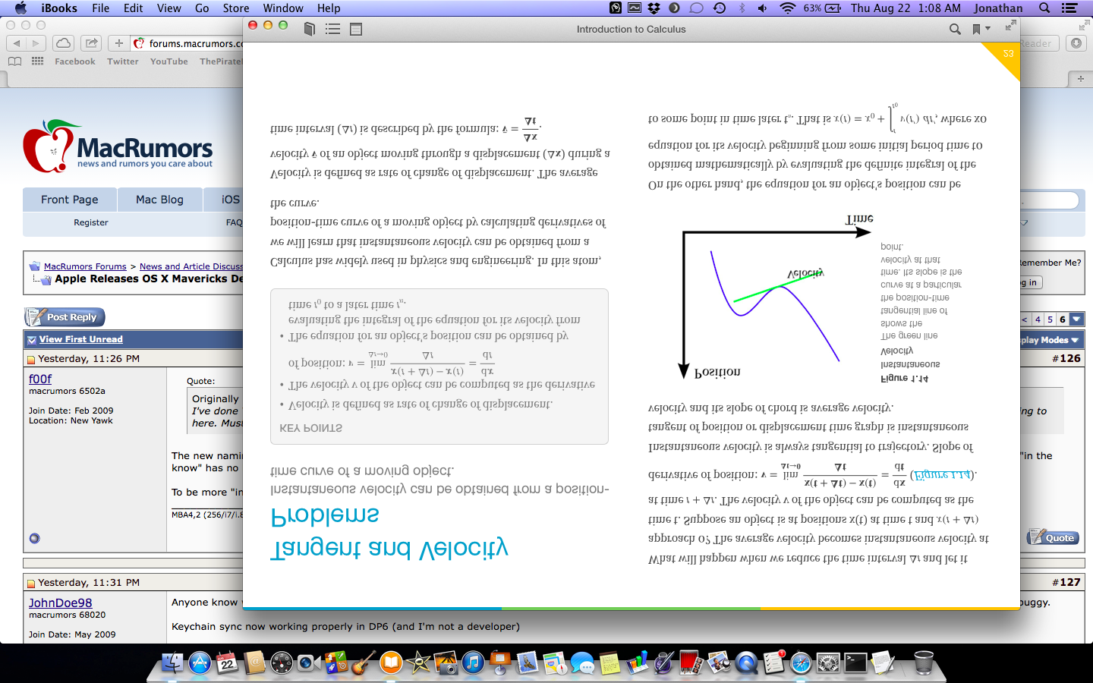Open the Register link on MacRumors
The image size is (1093, 683).
[x=91, y=222]
